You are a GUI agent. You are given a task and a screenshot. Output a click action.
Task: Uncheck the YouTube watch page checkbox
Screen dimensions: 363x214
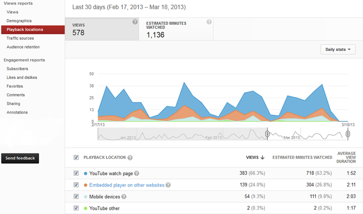tap(76, 174)
